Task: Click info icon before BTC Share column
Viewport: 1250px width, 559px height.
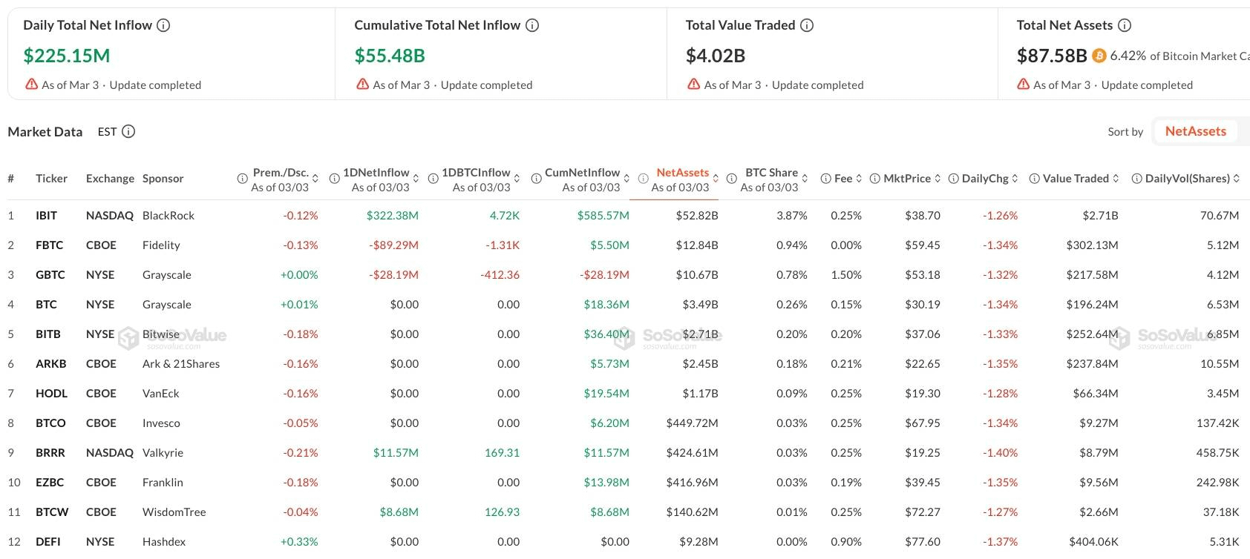Action: [731, 179]
